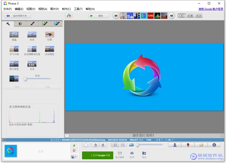Open the Properties info panel
This screenshot has width=226, height=163.
pos(214,145)
